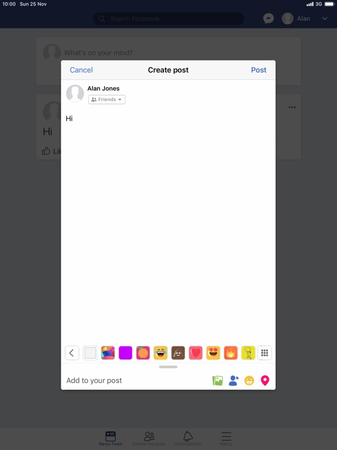337x450 pixels.
Task: Tap Cancel to discard the post
Action: click(x=81, y=70)
